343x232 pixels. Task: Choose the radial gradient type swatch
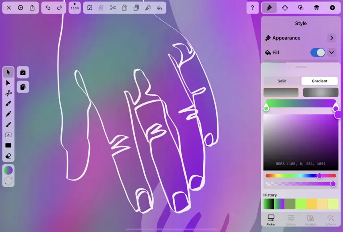click(321, 92)
